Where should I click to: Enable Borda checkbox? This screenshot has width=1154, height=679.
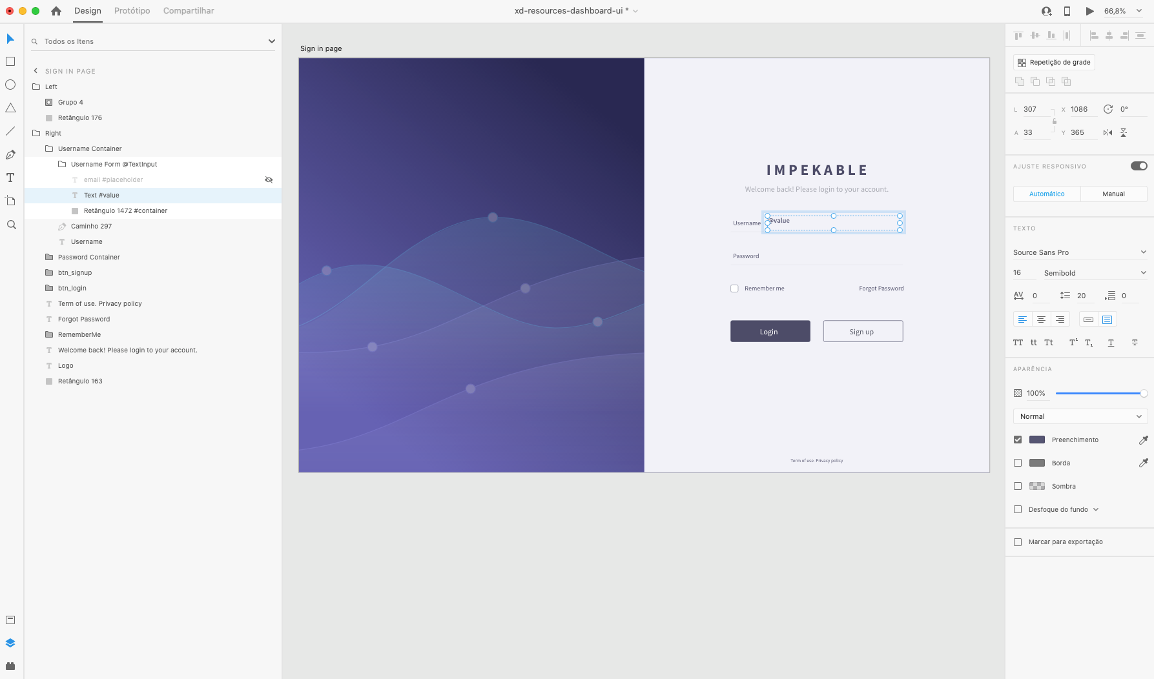click(1018, 463)
